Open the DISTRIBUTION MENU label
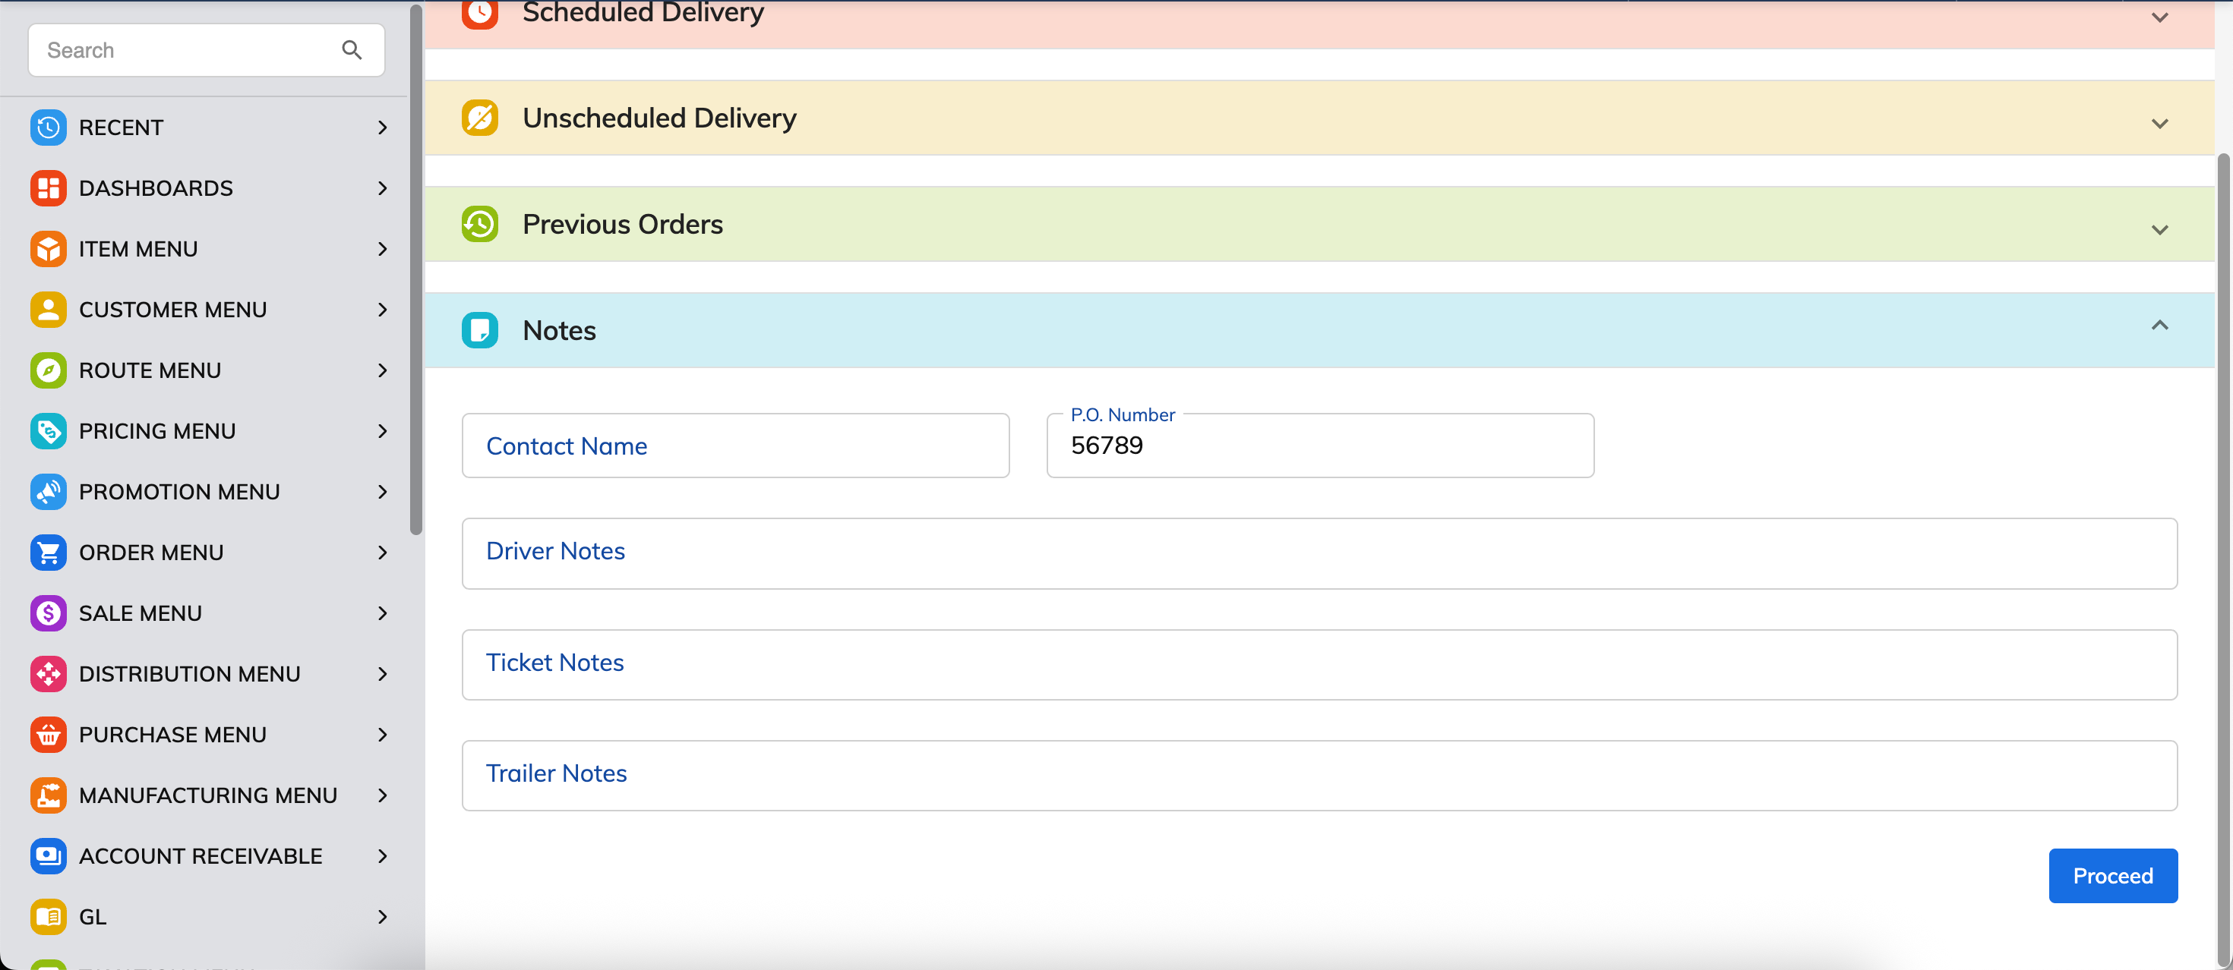 click(190, 673)
